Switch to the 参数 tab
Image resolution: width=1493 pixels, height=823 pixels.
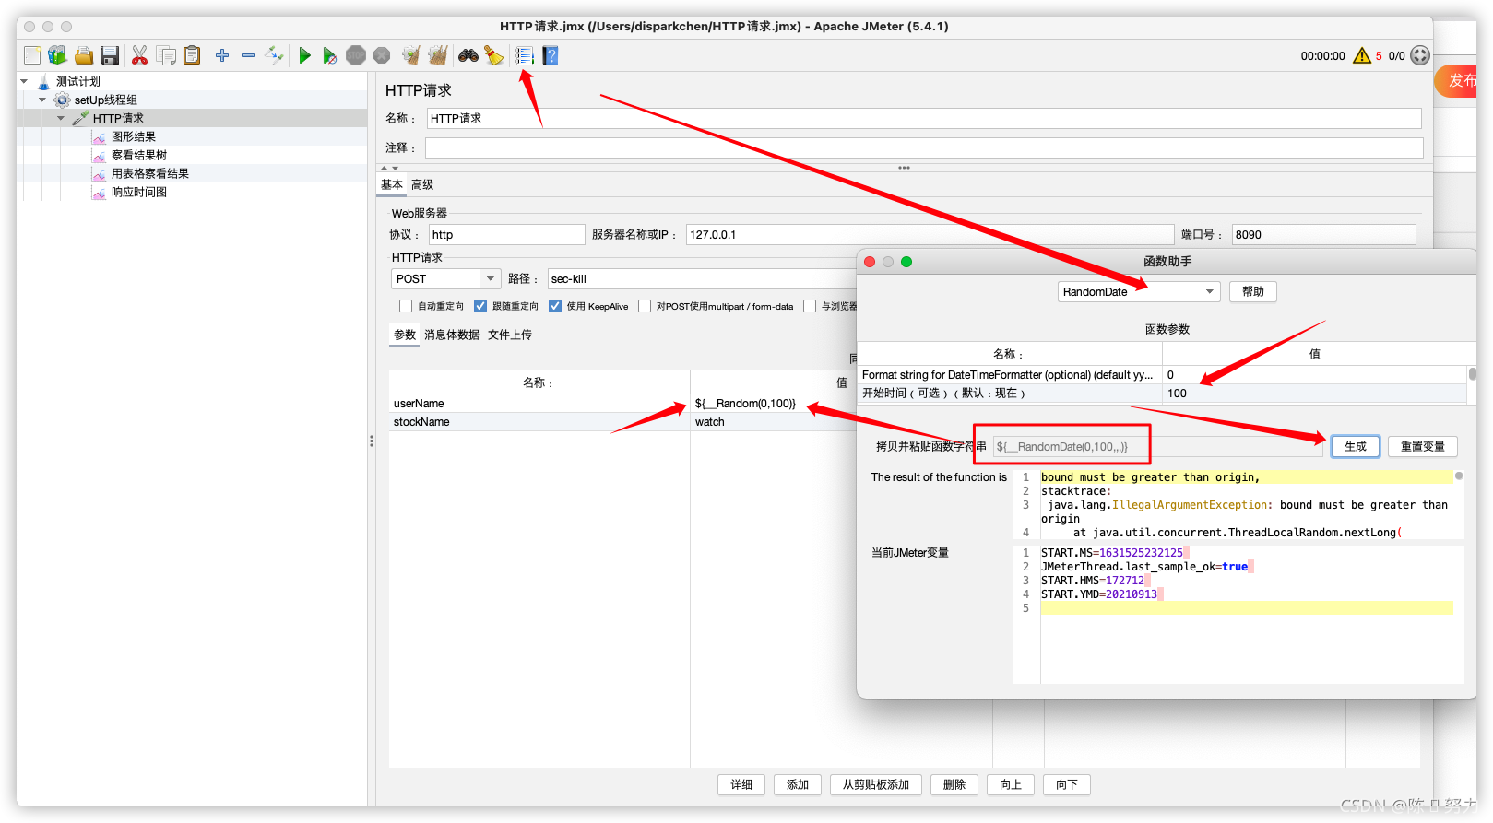(405, 335)
